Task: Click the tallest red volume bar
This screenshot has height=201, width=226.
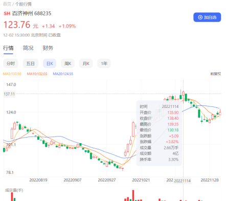Action: pos(133,195)
